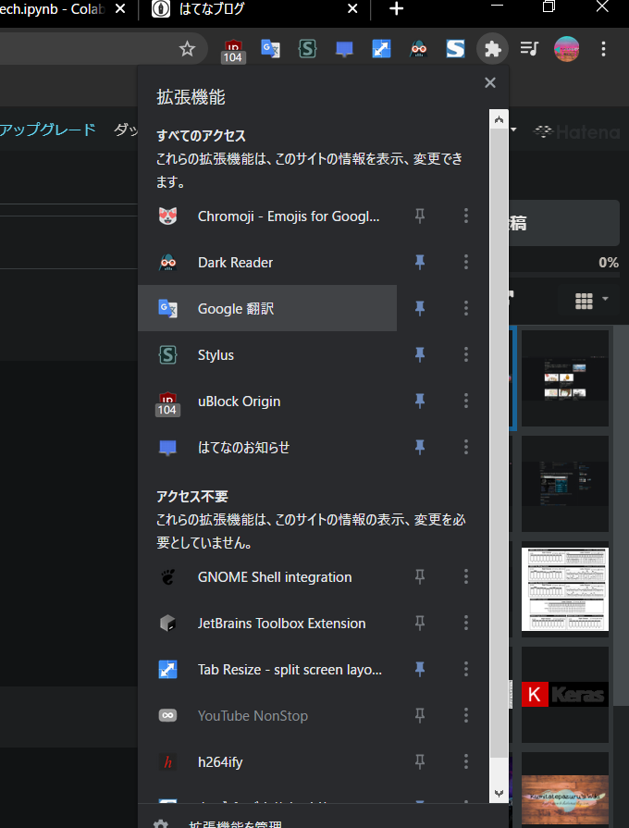Open more options for JetBrains Toolbox Extension
The image size is (629, 828).
(x=466, y=624)
